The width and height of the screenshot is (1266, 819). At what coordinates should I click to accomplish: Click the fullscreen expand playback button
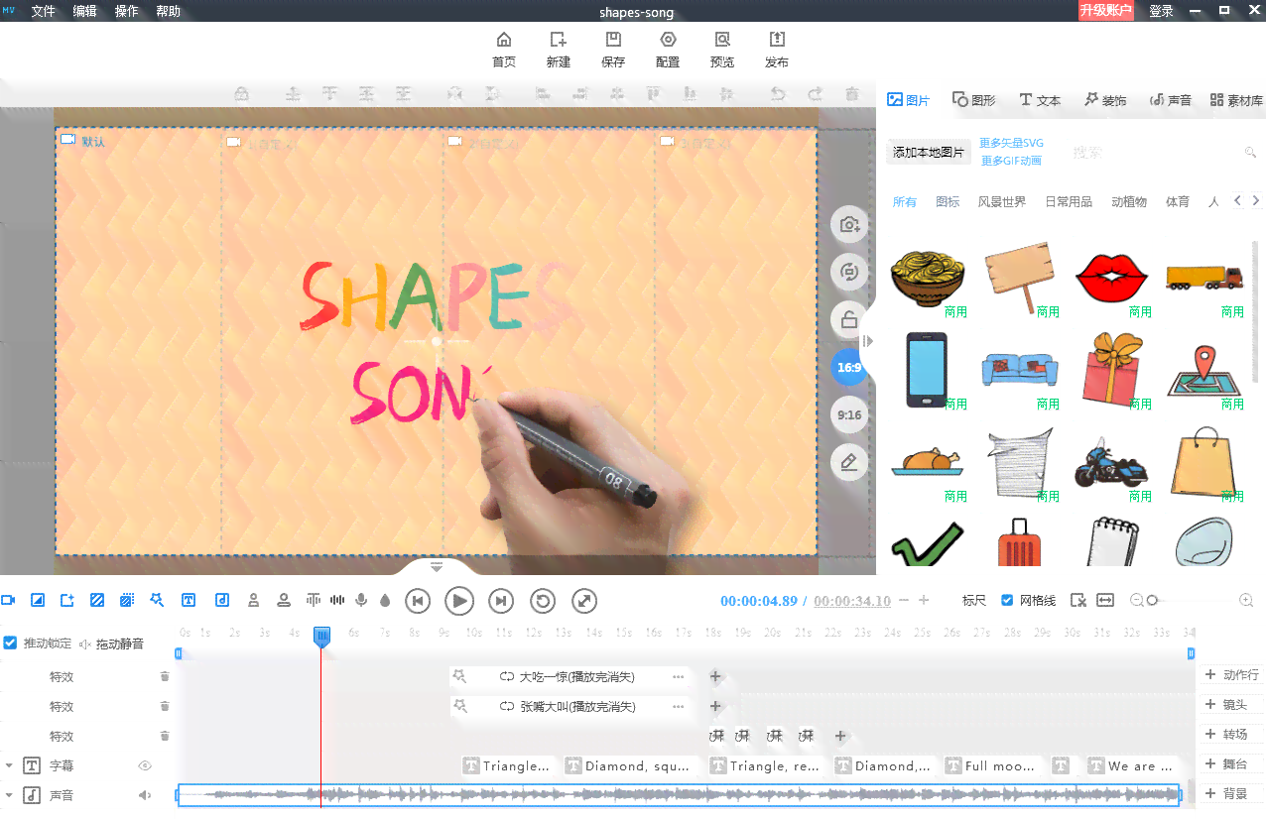click(584, 601)
